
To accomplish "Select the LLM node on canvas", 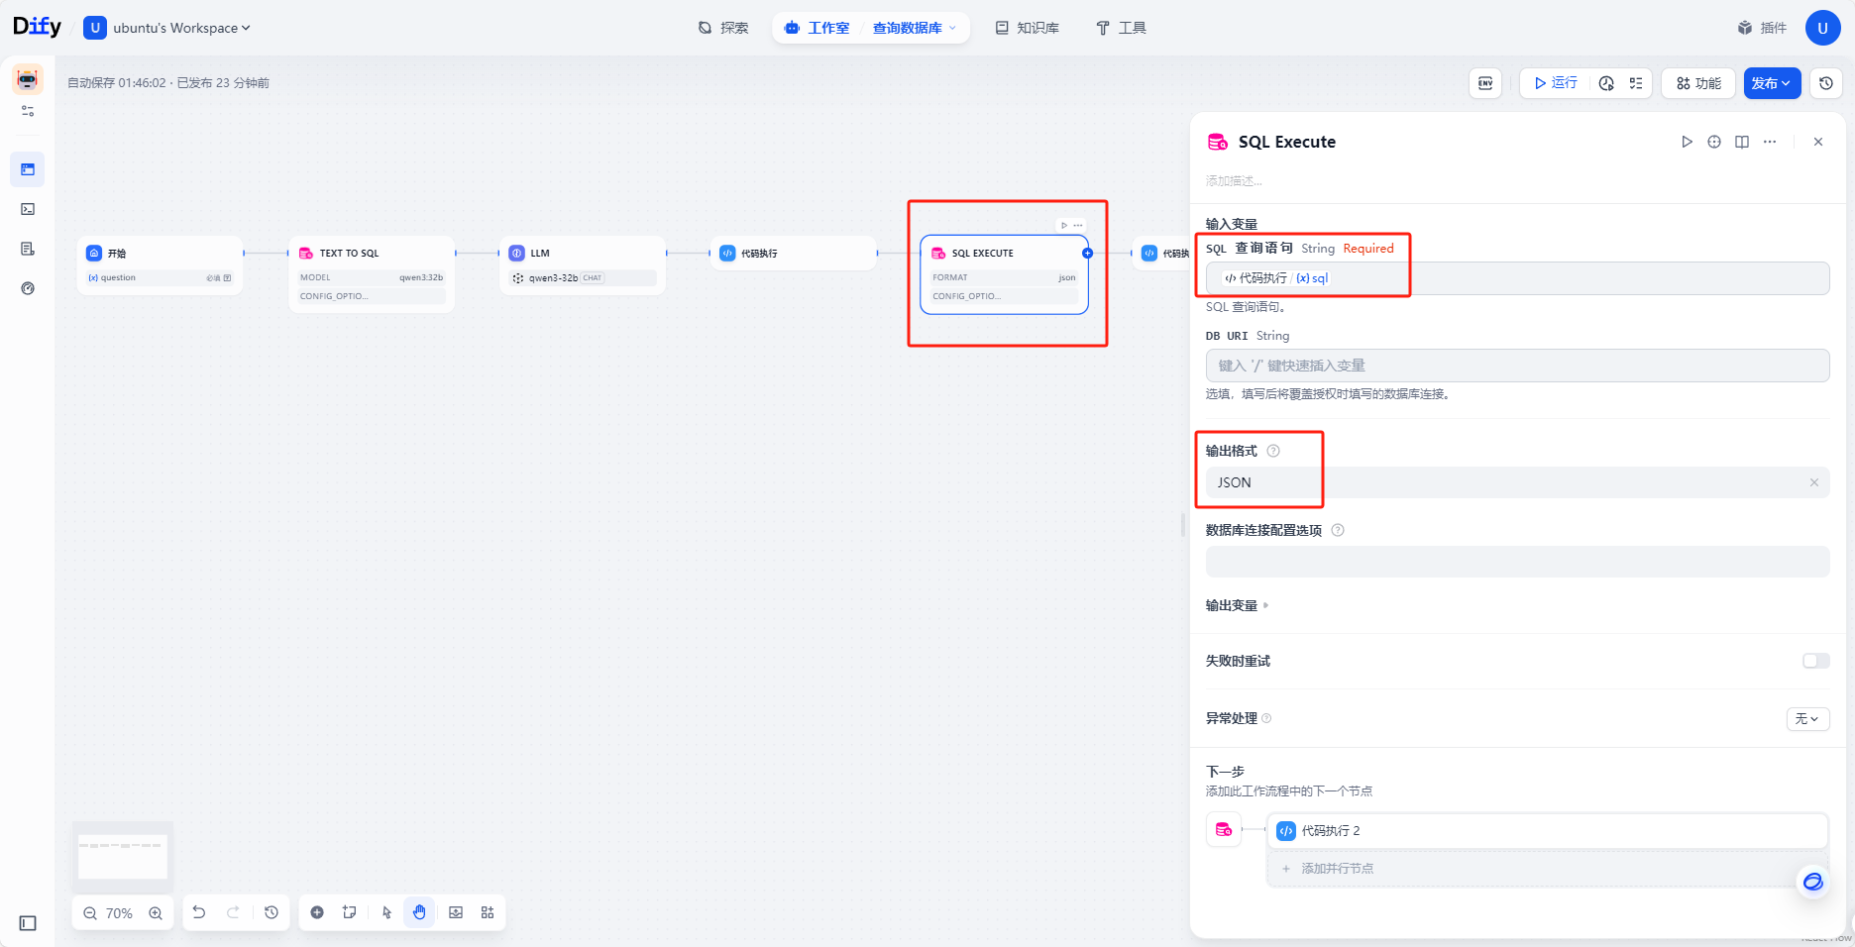I will (x=583, y=264).
